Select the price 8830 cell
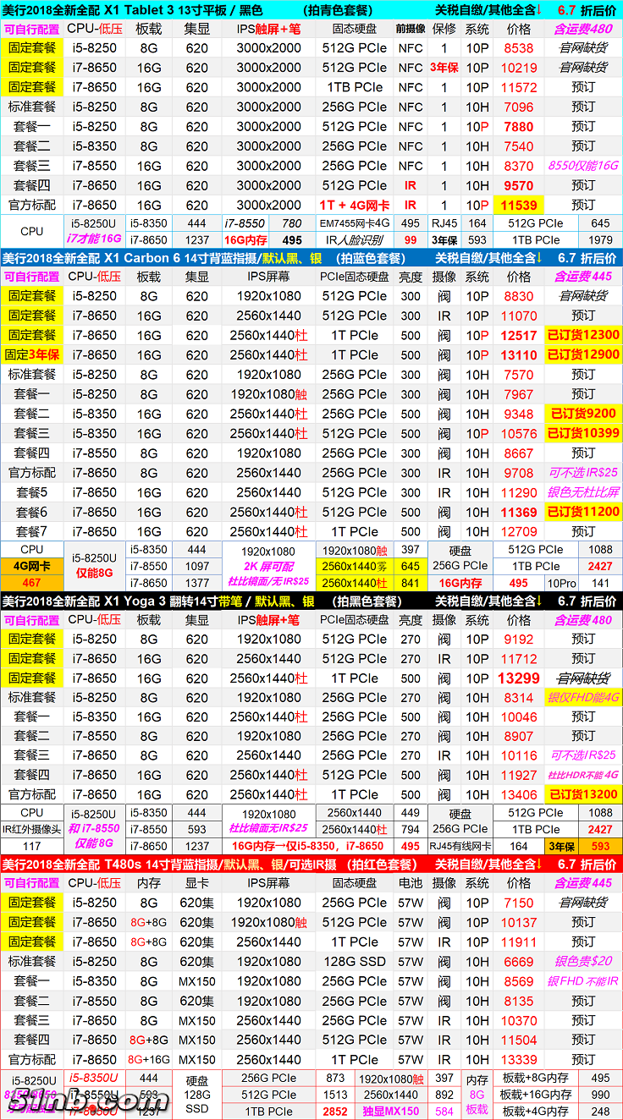 pos(519,296)
